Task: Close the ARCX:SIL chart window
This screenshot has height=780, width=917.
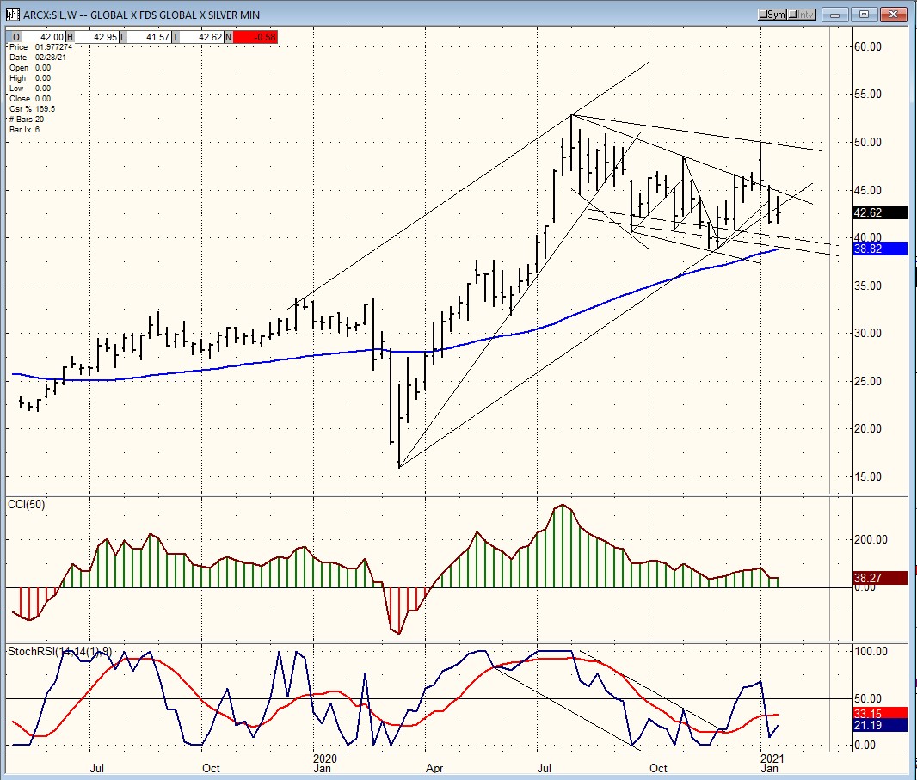Action: 892,14
